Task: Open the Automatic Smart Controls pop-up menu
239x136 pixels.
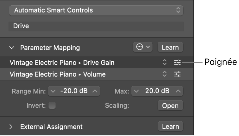Action: click(96, 10)
